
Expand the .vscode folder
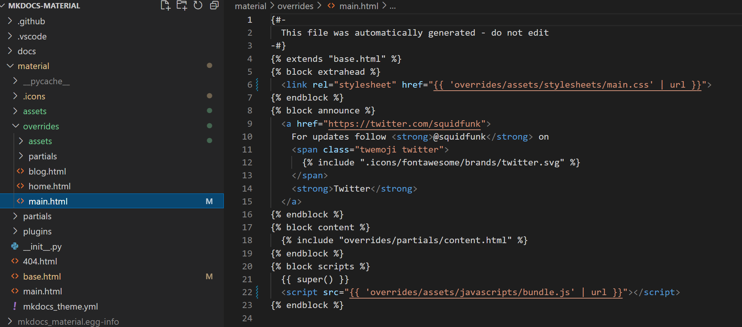[32, 36]
